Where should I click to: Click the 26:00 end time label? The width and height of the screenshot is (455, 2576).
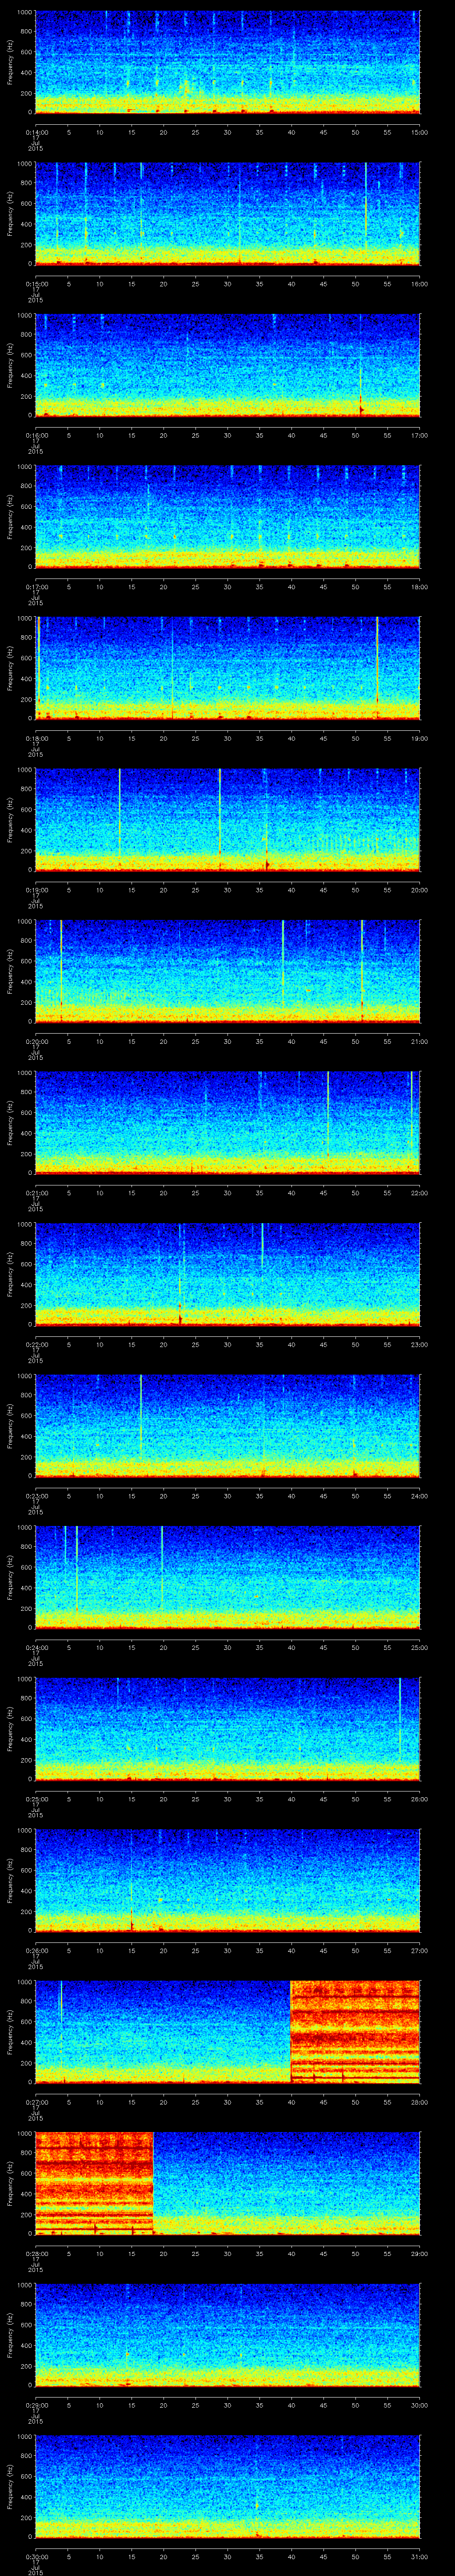point(419,1799)
